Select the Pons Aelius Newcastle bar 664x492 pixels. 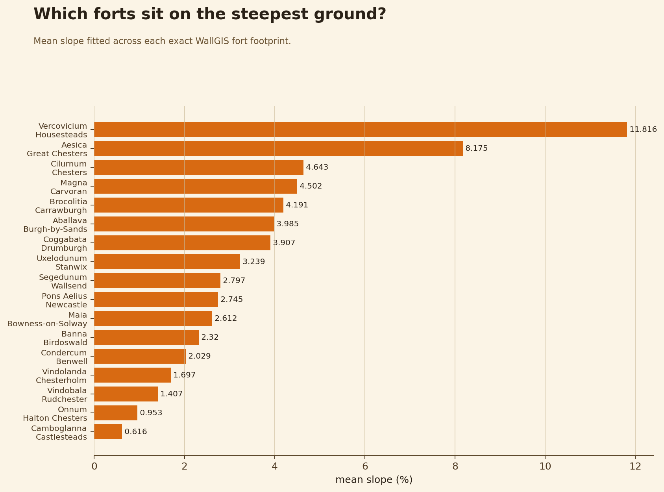(x=156, y=300)
